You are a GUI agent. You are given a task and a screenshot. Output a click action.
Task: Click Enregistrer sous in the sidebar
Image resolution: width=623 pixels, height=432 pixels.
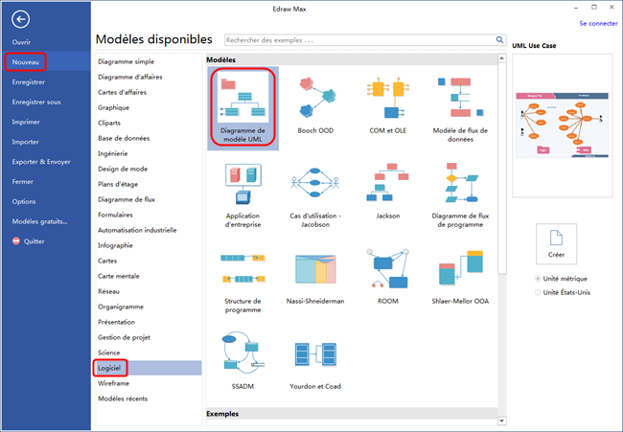36,102
